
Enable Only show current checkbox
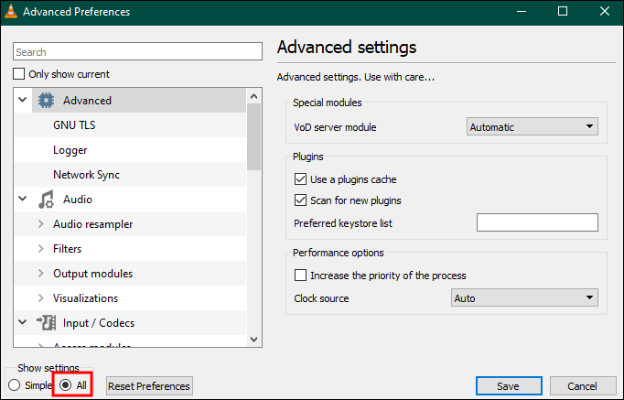pos(19,74)
